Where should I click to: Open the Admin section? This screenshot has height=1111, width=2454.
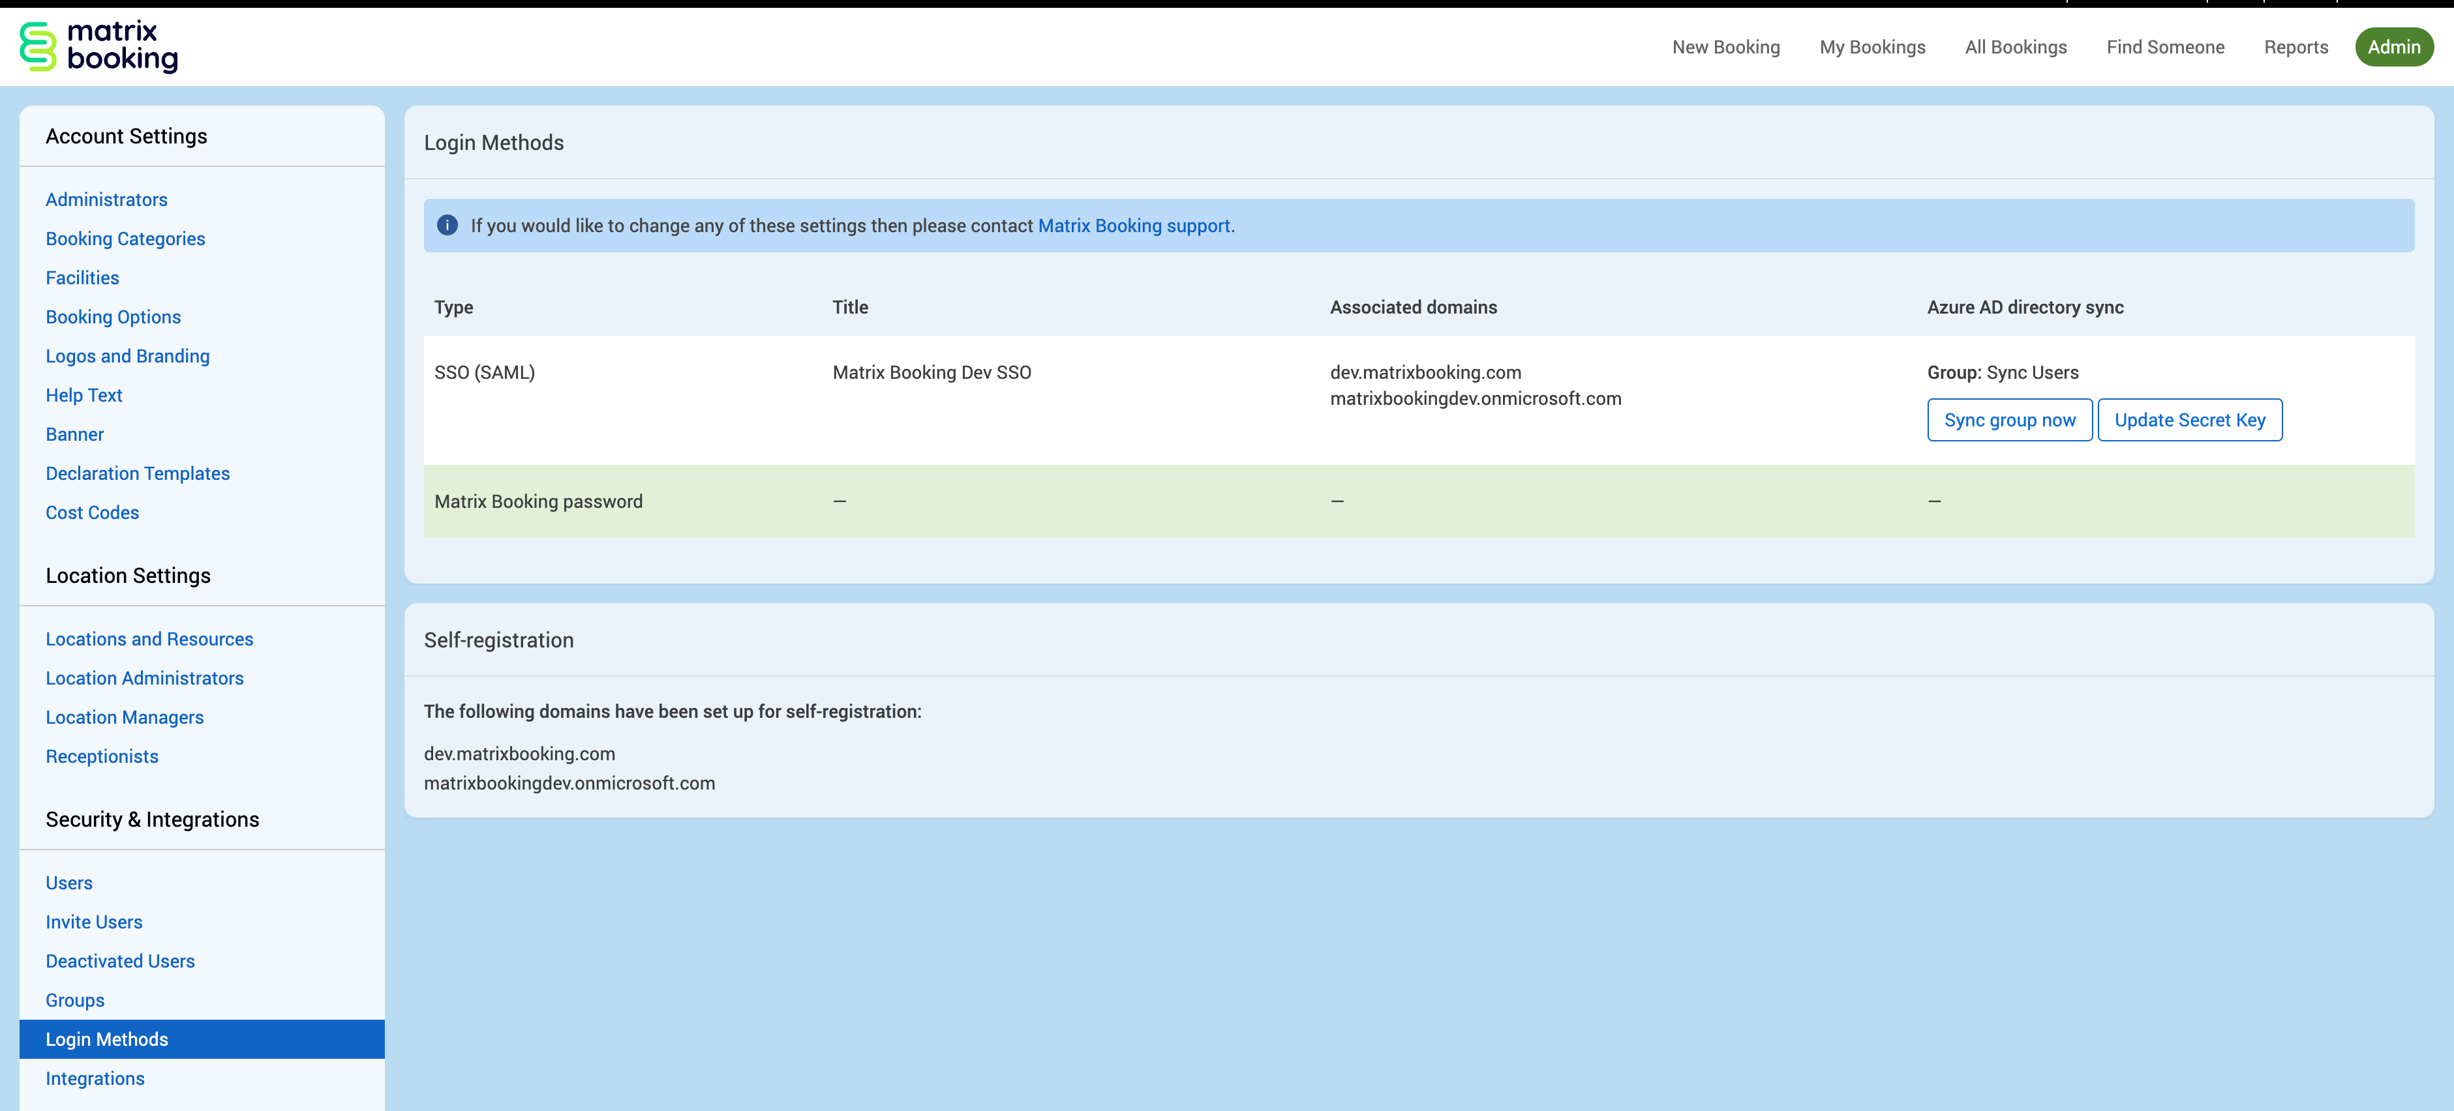pyautogui.click(x=2393, y=47)
